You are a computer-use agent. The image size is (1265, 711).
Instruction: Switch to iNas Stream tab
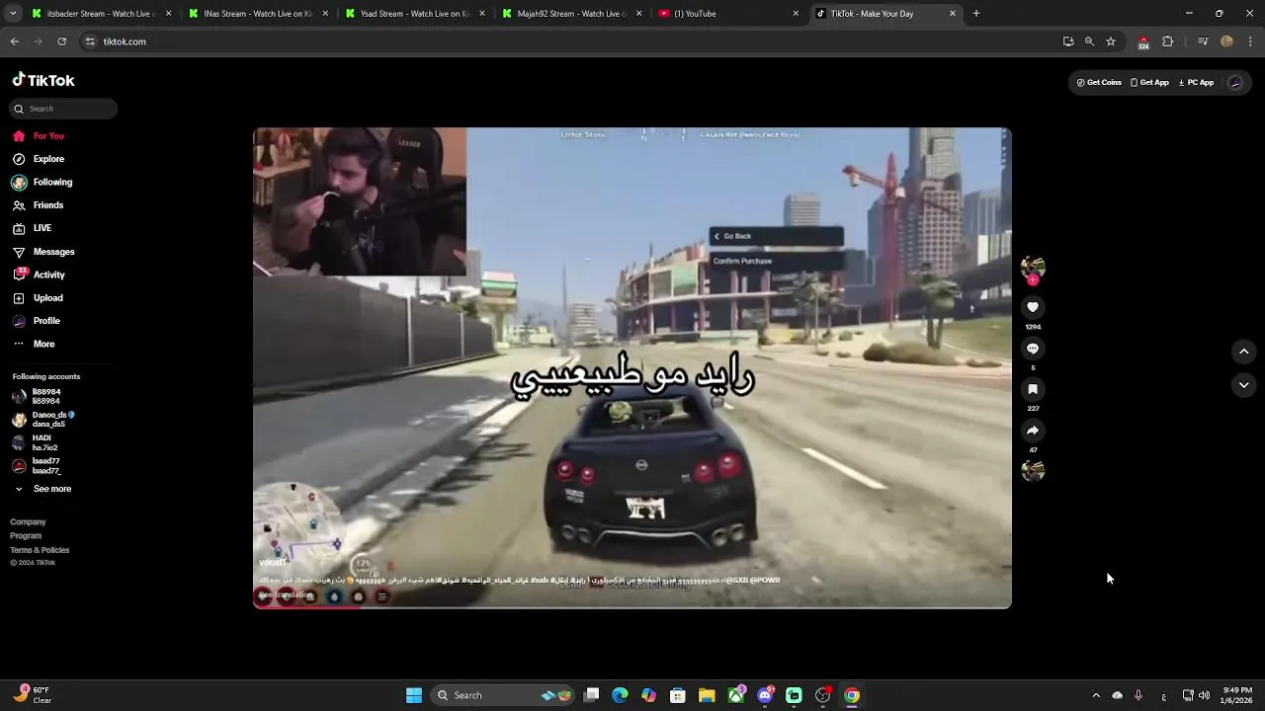[256, 14]
